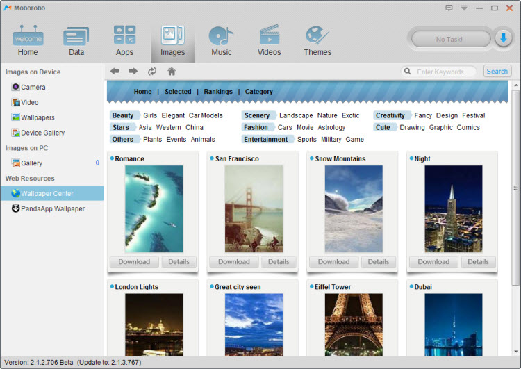Click the Search button
This screenshot has height=369, width=521.
pos(497,71)
